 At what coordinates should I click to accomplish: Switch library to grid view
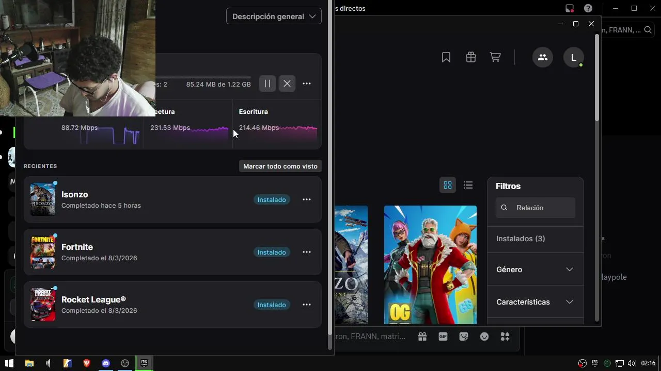point(448,185)
